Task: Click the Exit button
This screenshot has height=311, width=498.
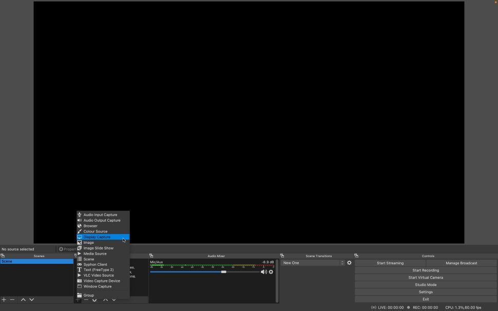Action: [426, 299]
